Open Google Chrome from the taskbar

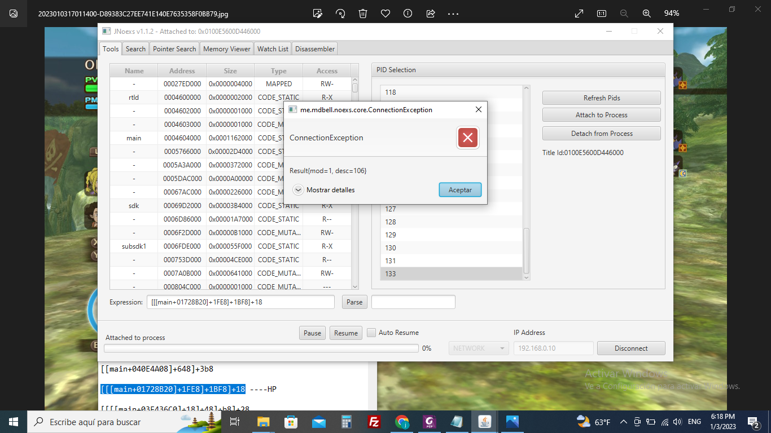pyautogui.click(x=401, y=422)
